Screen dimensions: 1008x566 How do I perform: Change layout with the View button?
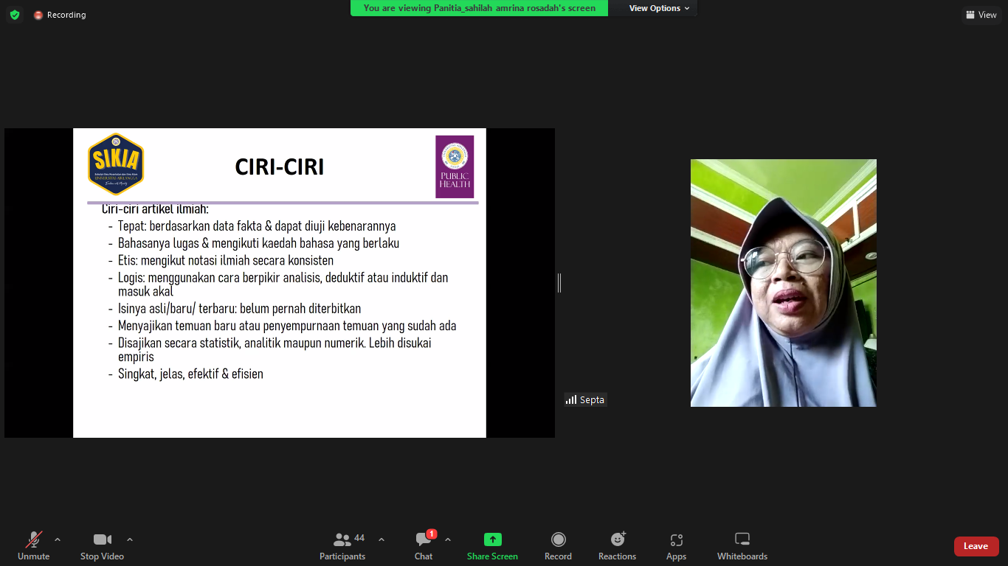coord(981,15)
